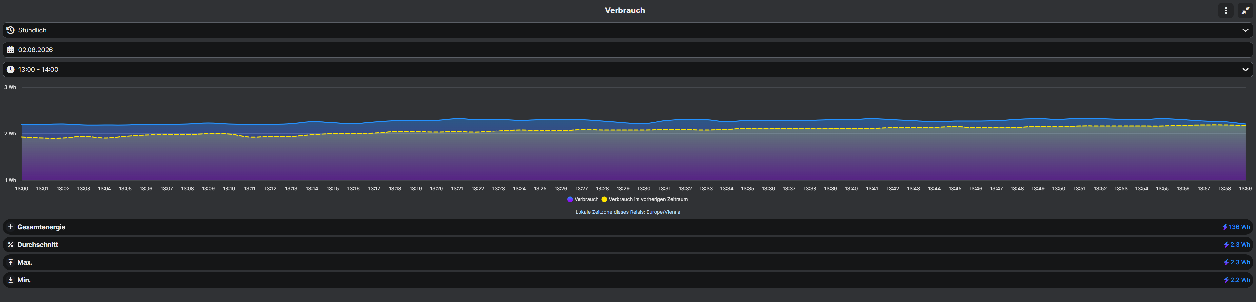This screenshot has height=302, width=1256.
Task: Click the 13:30 marker on the time axis
Action: pos(644,188)
